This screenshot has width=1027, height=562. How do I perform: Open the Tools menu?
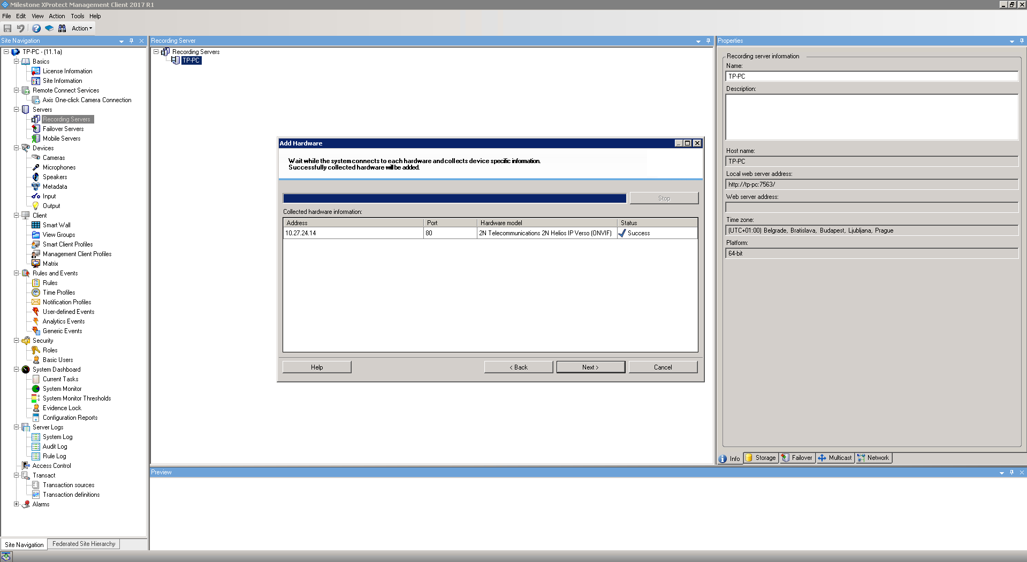78,16
